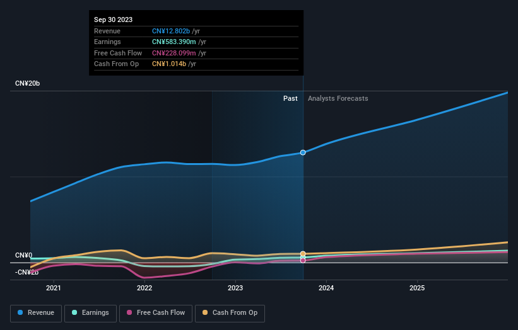
Task: Click the Cash From Op label in tooltip
Action: [116, 64]
